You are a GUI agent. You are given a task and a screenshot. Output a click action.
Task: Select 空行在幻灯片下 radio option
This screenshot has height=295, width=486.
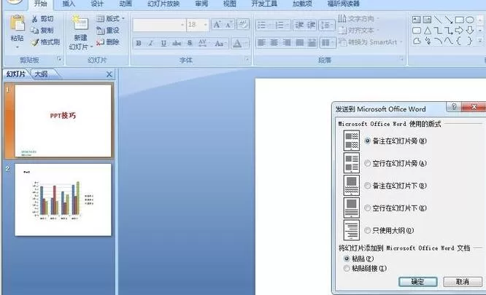367,208
